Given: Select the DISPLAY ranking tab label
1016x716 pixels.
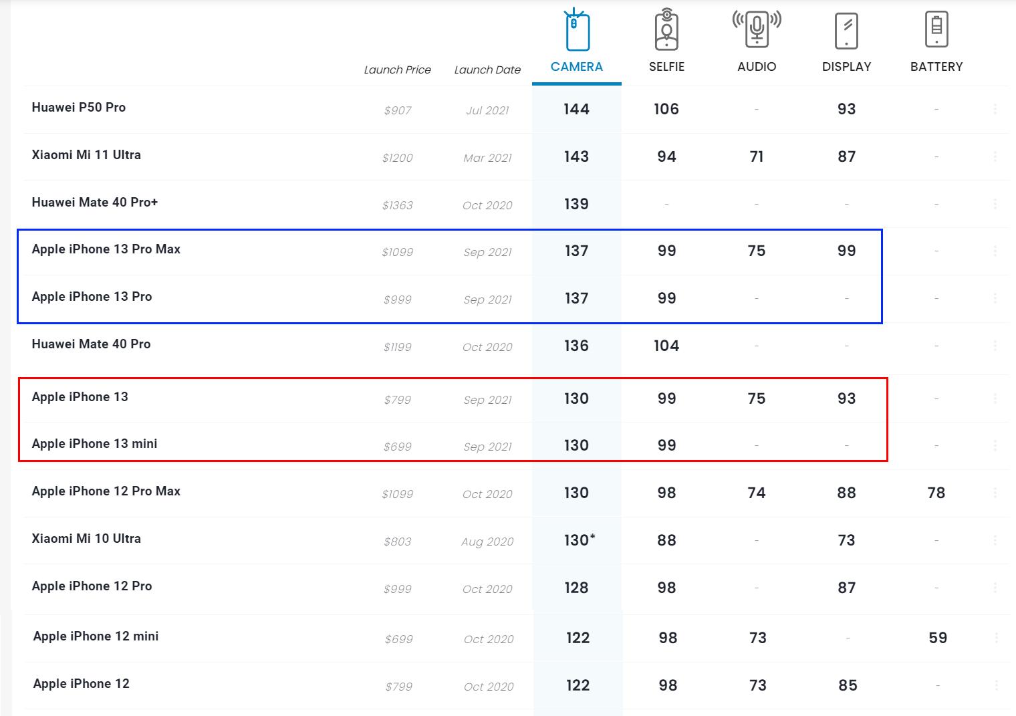Looking at the screenshot, I should [x=846, y=67].
